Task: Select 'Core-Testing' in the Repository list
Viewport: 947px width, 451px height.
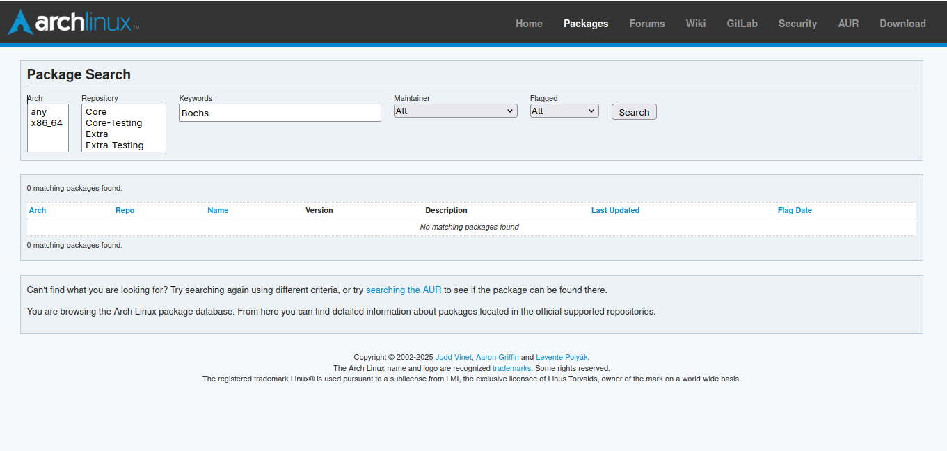Action: point(123,123)
